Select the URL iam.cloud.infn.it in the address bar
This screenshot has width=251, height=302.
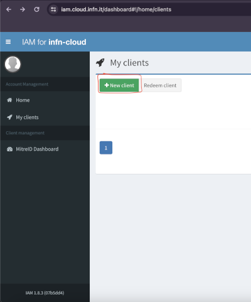(x=116, y=9)
